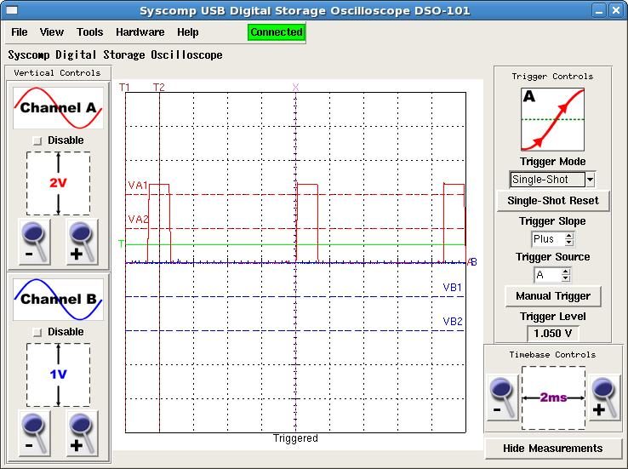Click the Manual Trigger button
The image size is (628, 469).
pyautogui.click(x=553, y=296)
